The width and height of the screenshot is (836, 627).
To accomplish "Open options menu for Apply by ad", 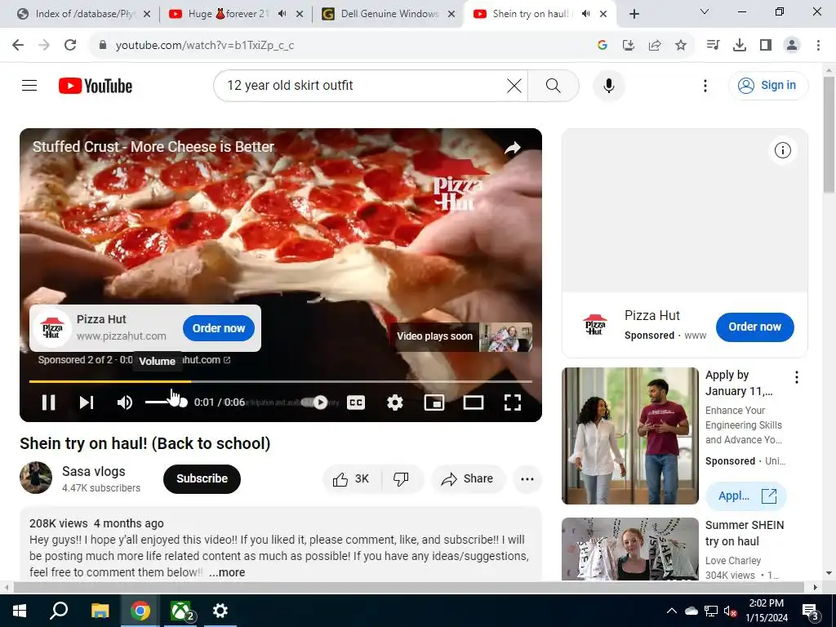I will tap(797, 377).
